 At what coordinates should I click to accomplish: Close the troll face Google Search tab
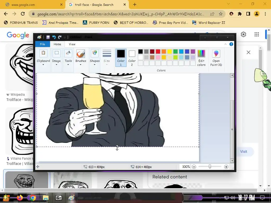coord(125,5)
